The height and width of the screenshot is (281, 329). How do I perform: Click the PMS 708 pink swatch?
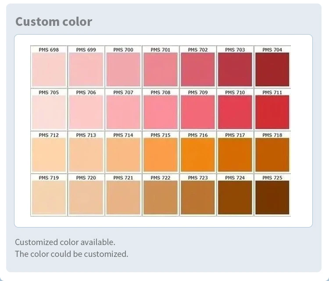click(161, 112)
